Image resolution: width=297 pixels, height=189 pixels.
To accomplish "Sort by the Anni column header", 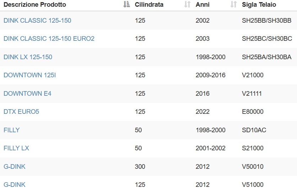I will coord(202,5).
